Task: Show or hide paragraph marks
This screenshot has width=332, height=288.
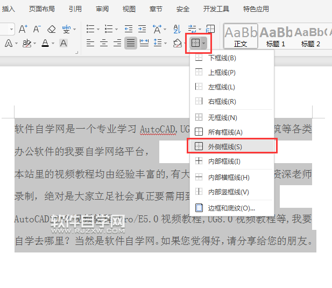Action: click(192, 29)
